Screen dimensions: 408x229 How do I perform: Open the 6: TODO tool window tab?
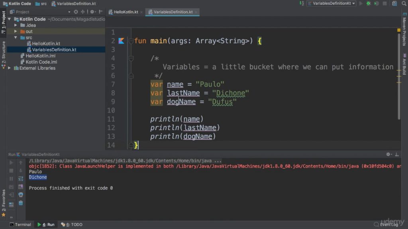coord(72,225)
